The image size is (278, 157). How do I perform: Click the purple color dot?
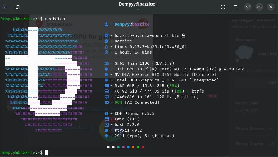[x=123, y=147]
